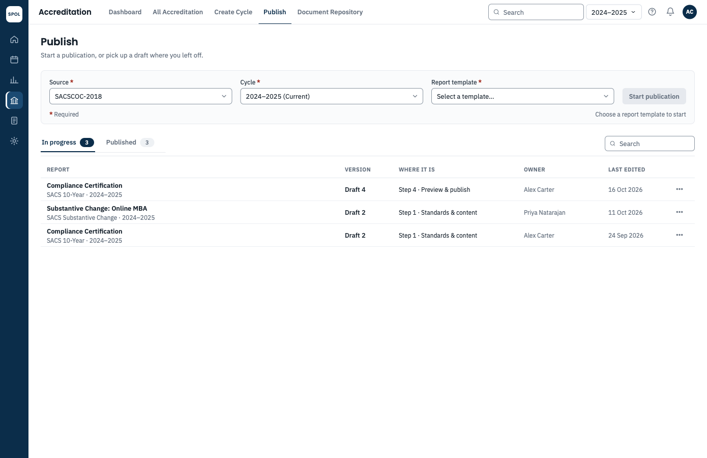Viewport: 707px width, 458px height.
Task: Select the accreditation building icon in sidebar
Action: click(14, 100)
